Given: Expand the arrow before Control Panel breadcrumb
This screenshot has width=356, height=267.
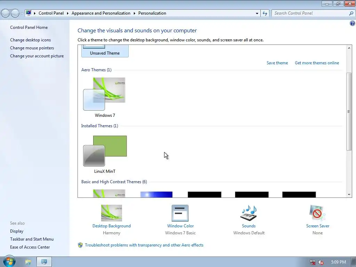Looking at the screenshot, I should point(35,13).
